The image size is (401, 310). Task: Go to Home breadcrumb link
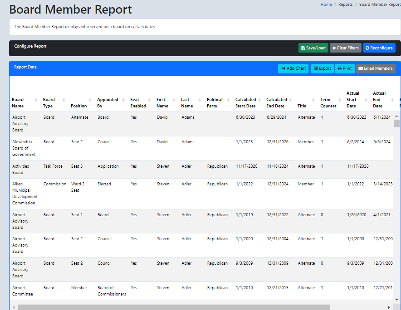326,5
